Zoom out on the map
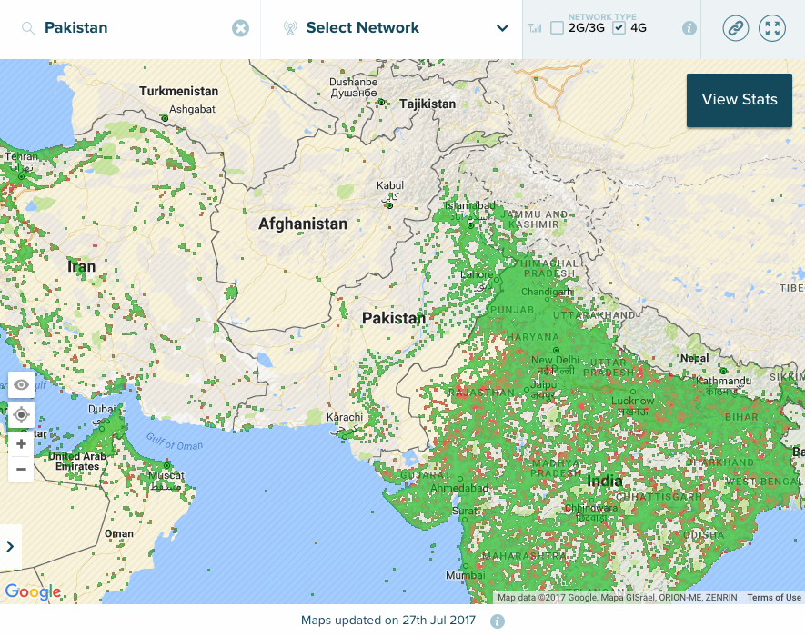Viewport: 805px width, 636px height. pos(22,469)
